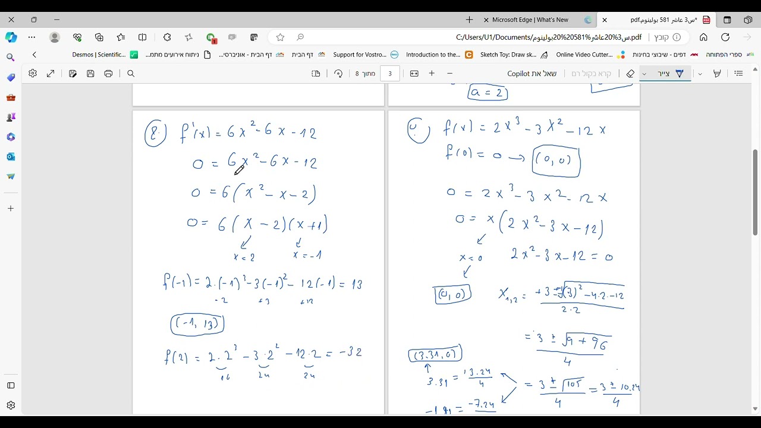This screenshot has height=428, width=761.
Task: Edit the page number field showing 3
Action: pos(390,74)
